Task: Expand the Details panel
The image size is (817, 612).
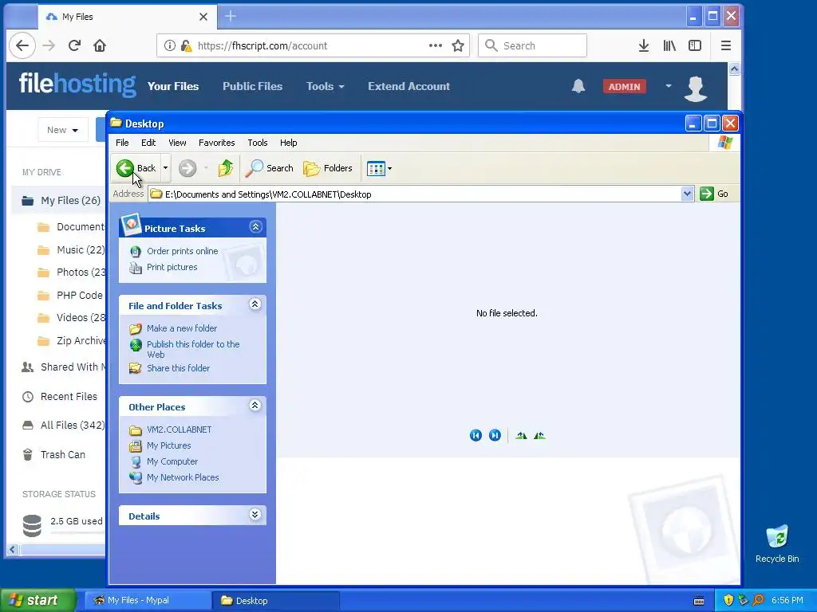Action: 255,515
